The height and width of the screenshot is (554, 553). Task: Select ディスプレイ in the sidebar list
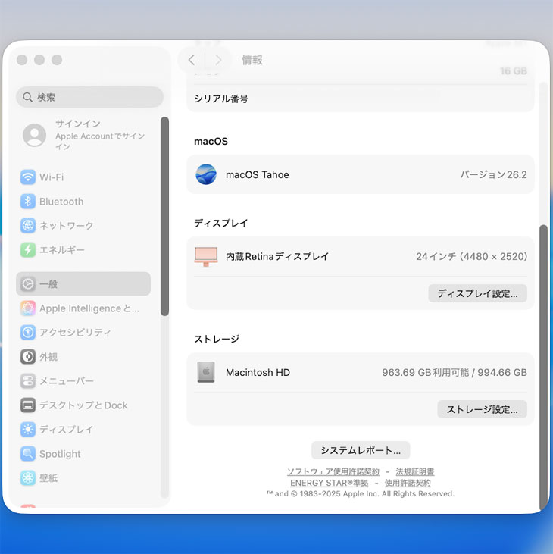67,430
